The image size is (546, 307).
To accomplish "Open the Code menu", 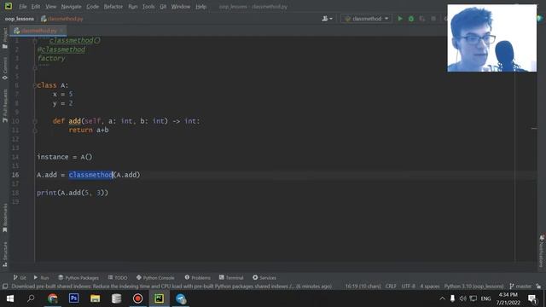I will pos(92,6).
